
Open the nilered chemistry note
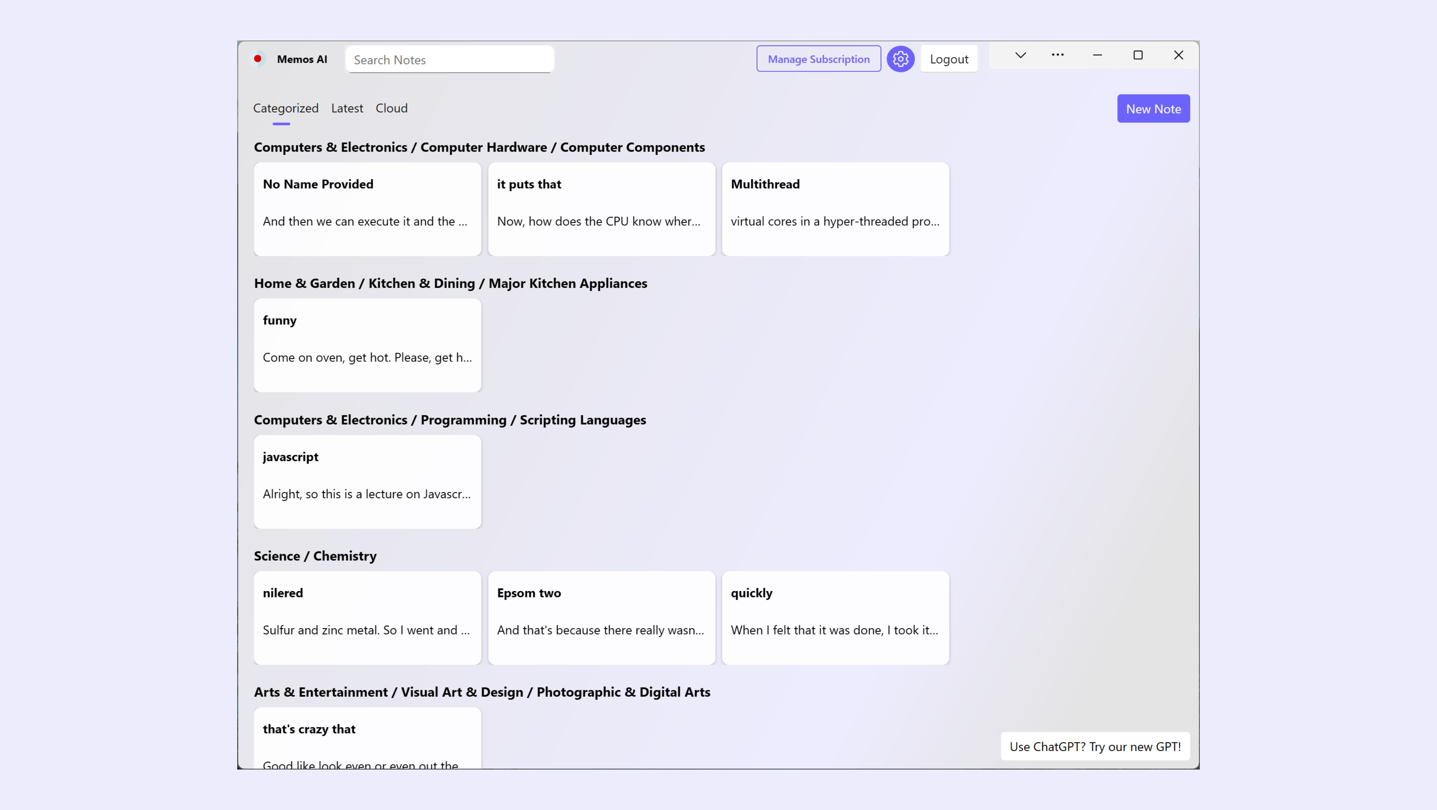click(x=367, y=618)
